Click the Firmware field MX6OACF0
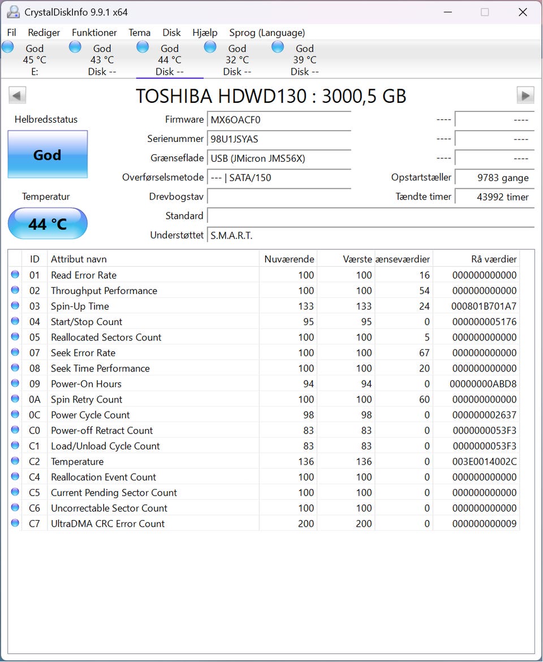The image size is (543, 662). click(279, 119)
